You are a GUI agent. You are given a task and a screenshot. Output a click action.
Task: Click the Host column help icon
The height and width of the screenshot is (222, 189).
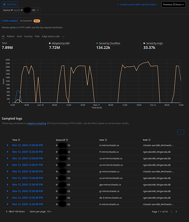106,140
